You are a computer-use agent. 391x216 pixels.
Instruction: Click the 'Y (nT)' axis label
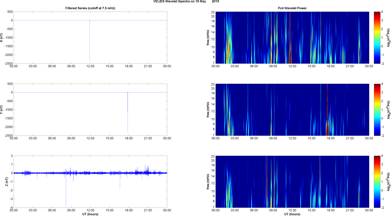coord(2,110)
